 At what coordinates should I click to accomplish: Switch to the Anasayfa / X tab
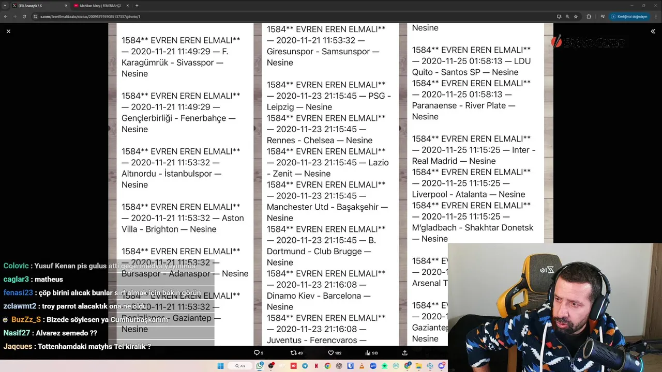(x=39, y=6)
